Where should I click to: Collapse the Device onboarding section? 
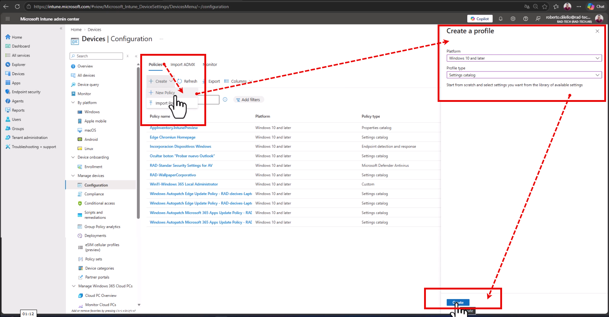click(73, 157)
